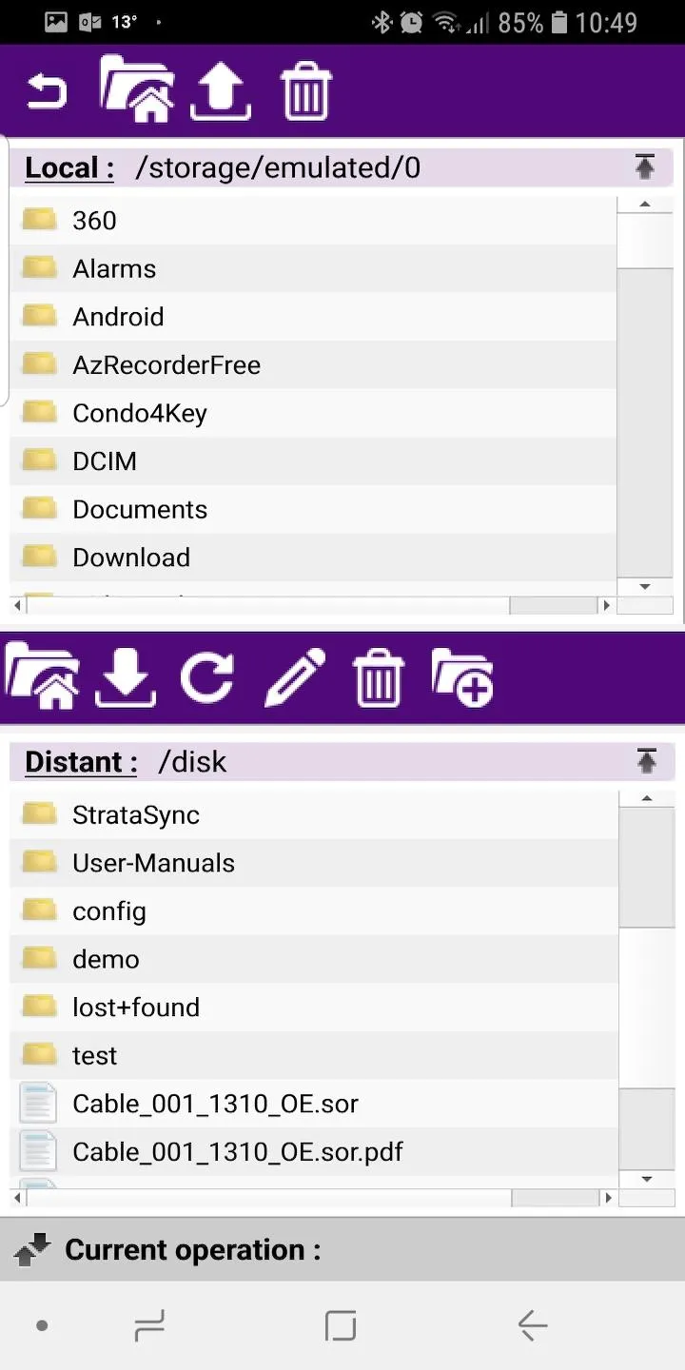The image size is (685, 1370).
Task: Go to local home folder
Action: coord(136,88)
